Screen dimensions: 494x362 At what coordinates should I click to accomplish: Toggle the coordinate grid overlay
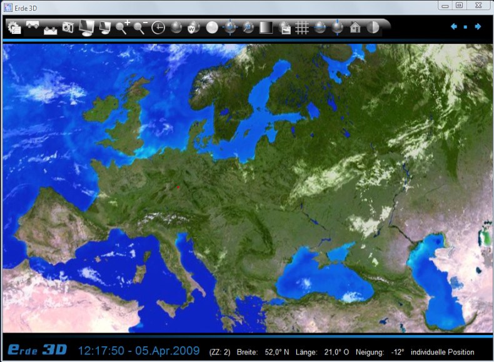pos(302,28)
